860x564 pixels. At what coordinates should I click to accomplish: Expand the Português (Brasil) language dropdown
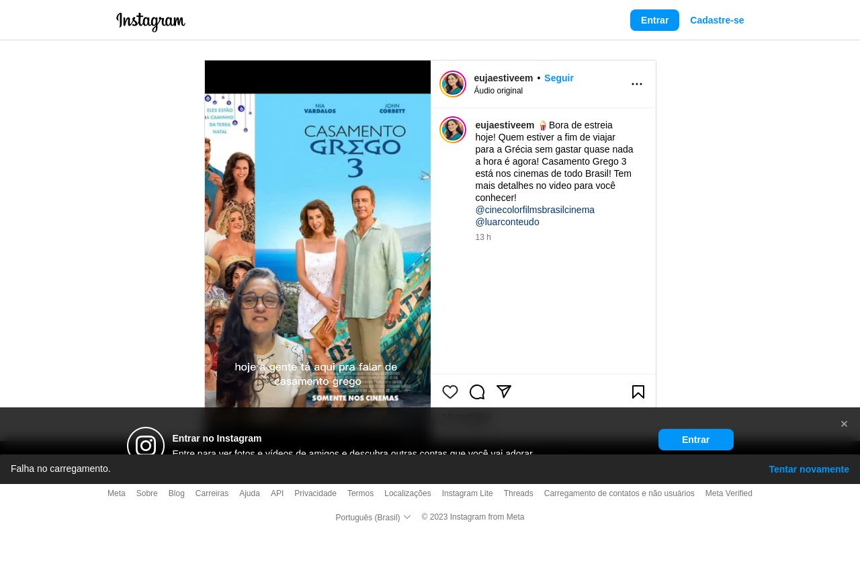[x=373, y=518]
